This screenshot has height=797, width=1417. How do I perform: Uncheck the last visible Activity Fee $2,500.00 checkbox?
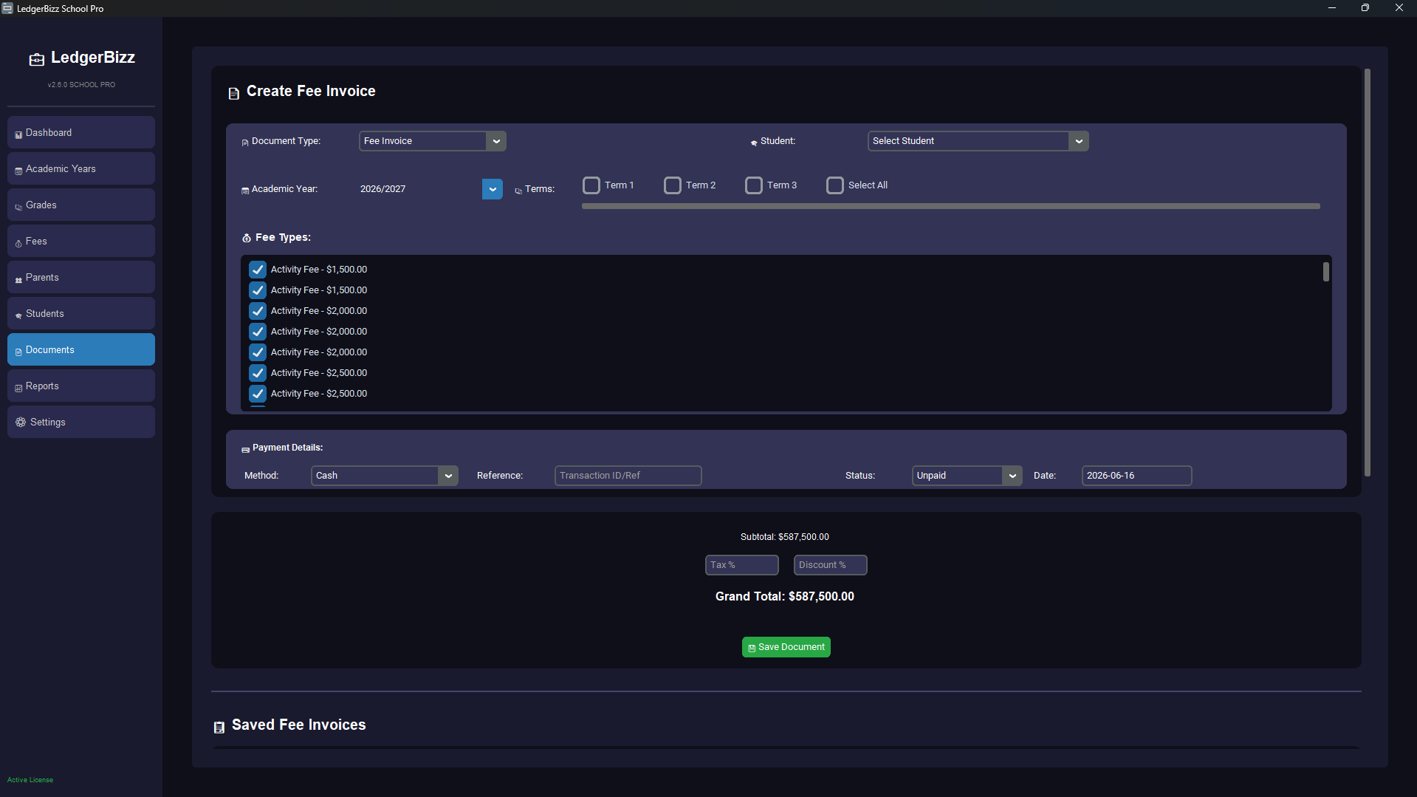click(x=258, y=394)
